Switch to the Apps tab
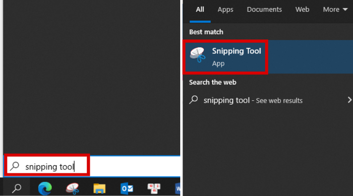The width and height of the screenshot is (353, 196). click(225, 10)
